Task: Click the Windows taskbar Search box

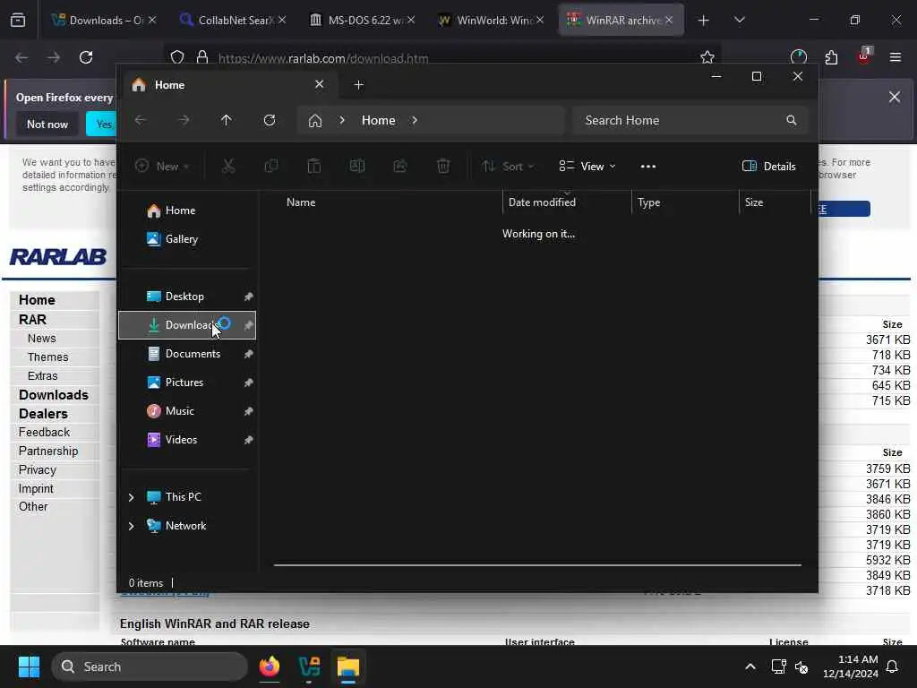Action: [150, 666]
